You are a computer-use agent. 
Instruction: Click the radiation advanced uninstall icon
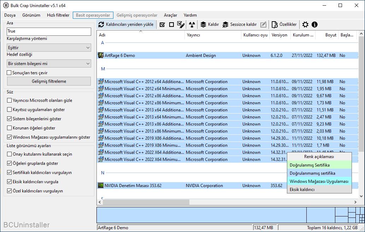[x=192, y=24]
